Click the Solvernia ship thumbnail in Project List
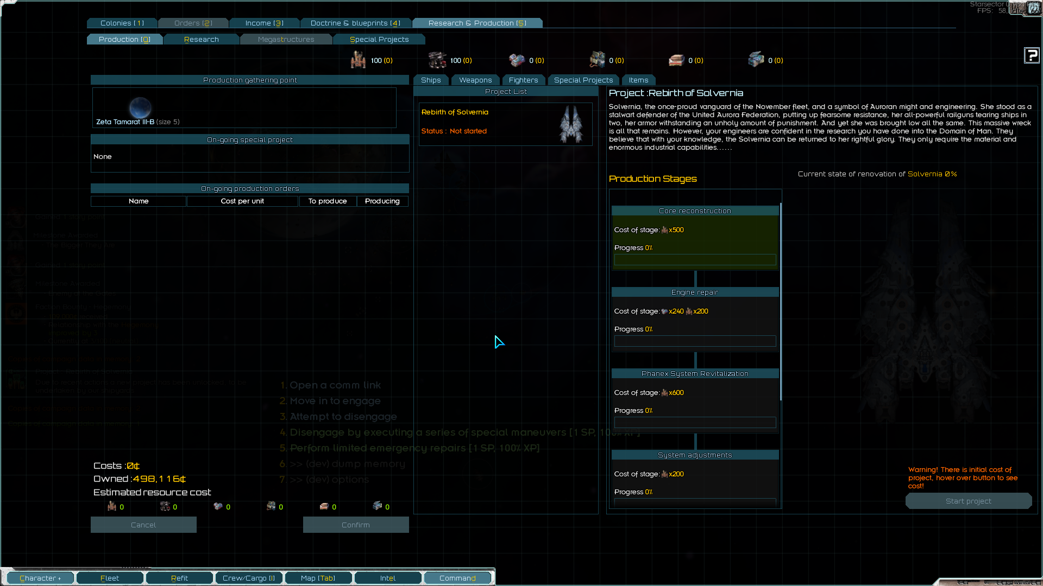1043x586 pixels. click(x=571, y=124)
